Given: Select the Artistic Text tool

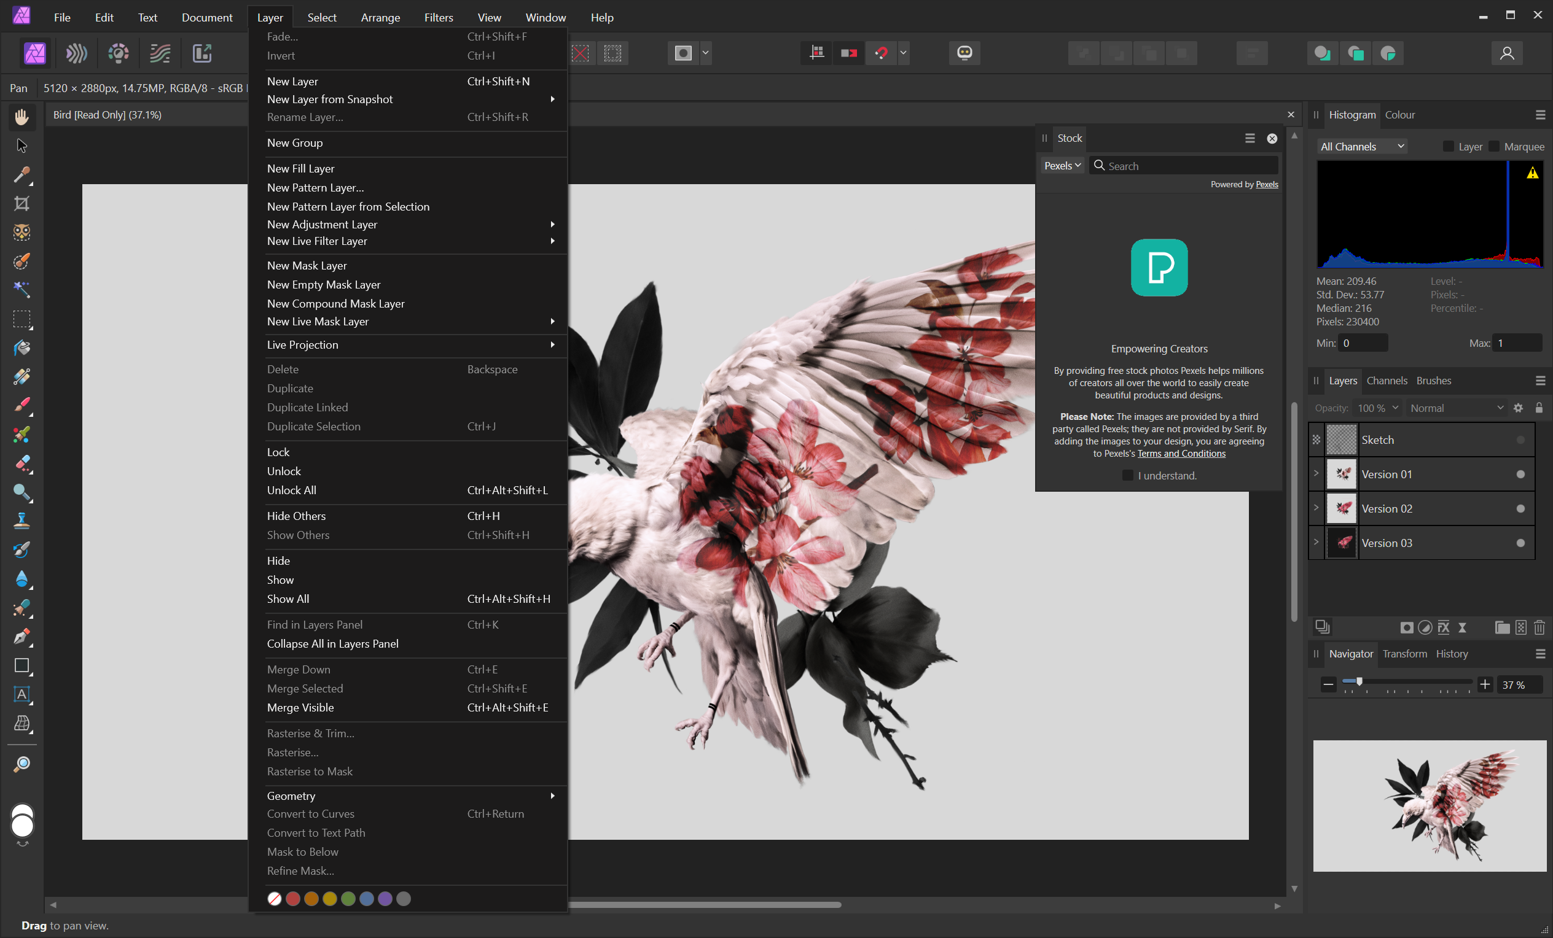Looking at the screenshot, I should [x=22, y=694].
